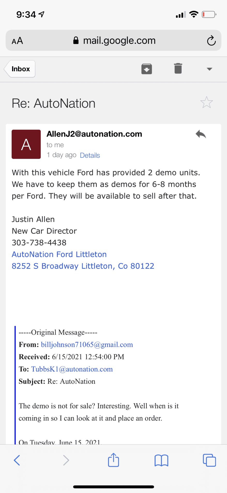Tap the sender AllenJ2@autonation.com name

point(94,134)
